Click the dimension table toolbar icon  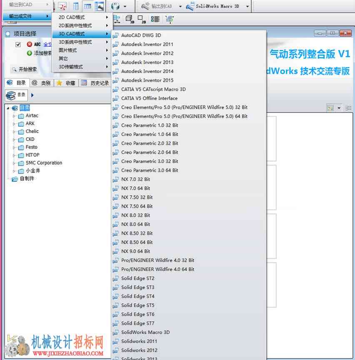point(117,19)
